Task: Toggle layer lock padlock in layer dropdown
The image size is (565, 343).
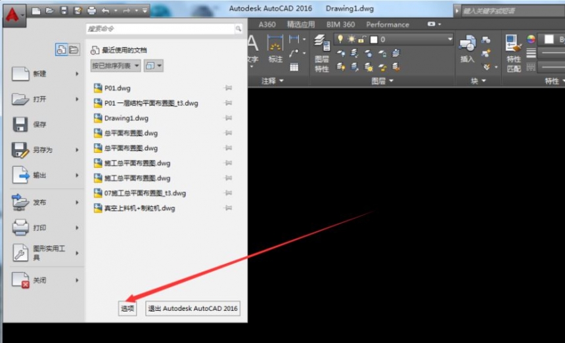Action: (x=362, y=39)
